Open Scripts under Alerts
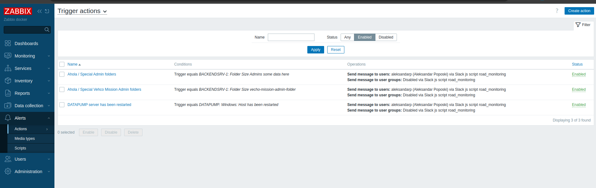The height and width of the screenshot is (188, 596). point(31,148)
